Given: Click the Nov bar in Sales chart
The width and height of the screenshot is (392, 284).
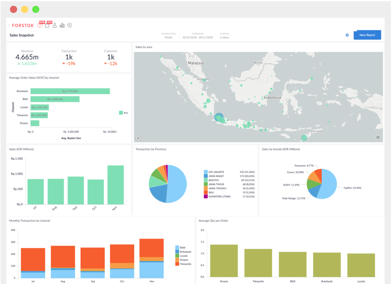Looking at the screenshot, I should click(x=115, y=185).
